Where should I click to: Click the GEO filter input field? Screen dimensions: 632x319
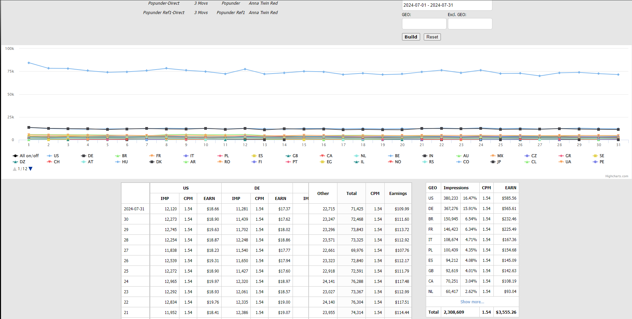(x=424, y=24)
